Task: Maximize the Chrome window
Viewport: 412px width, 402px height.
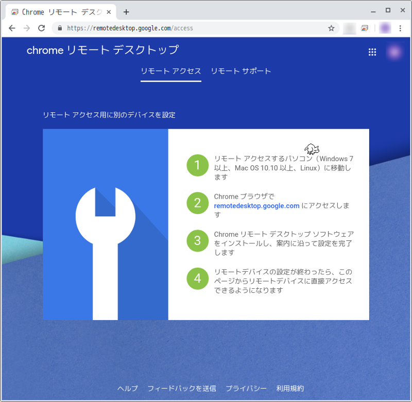Action: [x=388, y=10]
